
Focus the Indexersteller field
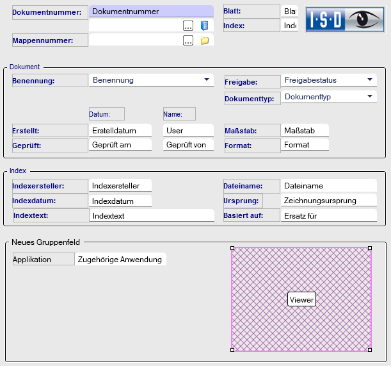point(120,185)
